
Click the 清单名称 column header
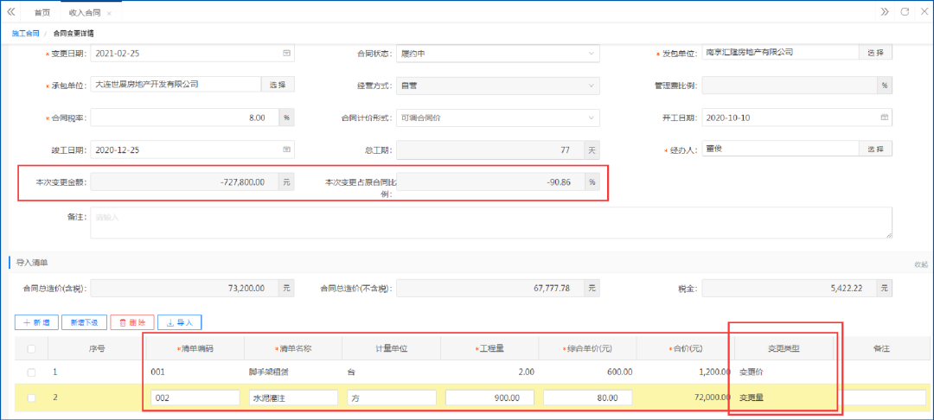tap(292, 348)
